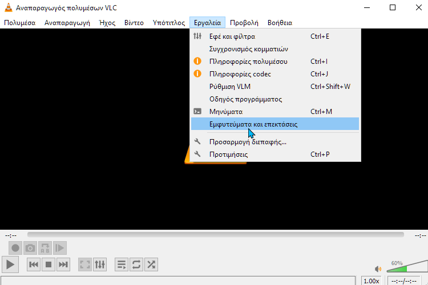The width and height of the screenshot is (428, 285).
Task: Toggle the playlist view button
Action: point(122,264)
